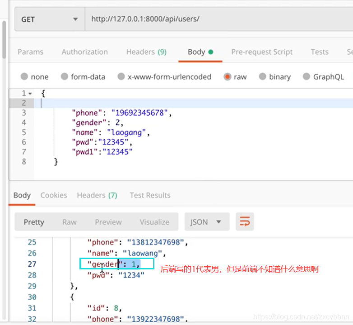Click the response "pwd": "1234" line
The image size is (353, 325).
[x=116, y=275]
